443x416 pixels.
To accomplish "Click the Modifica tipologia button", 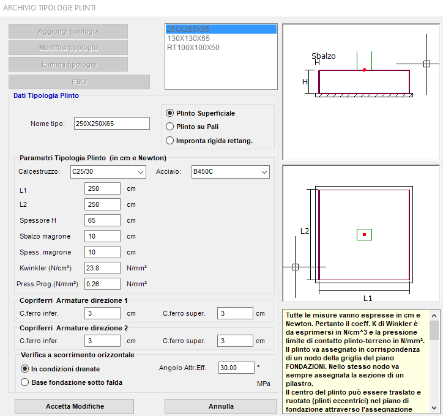I will pos(68,48).
